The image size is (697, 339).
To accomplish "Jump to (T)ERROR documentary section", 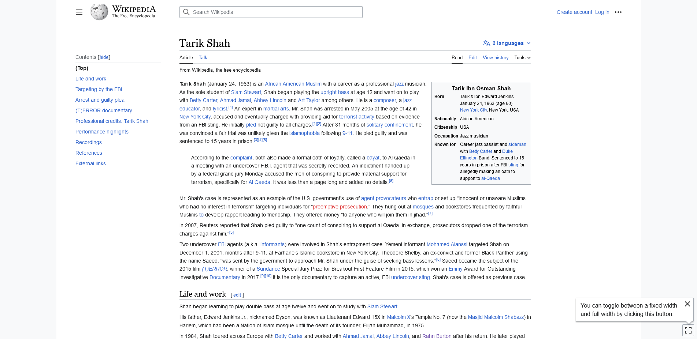I will (104, 110).
